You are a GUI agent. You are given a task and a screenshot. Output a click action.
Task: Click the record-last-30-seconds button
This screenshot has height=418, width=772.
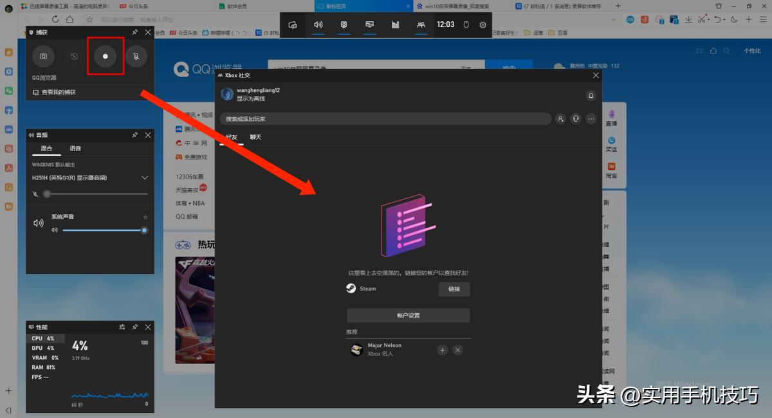tap(75, 57)
